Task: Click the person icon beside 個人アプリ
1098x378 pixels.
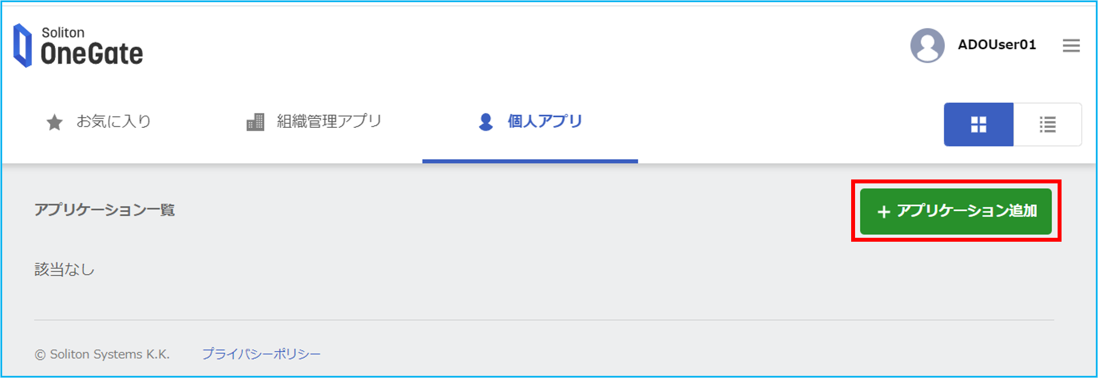Action: click(x=486, y=122)
